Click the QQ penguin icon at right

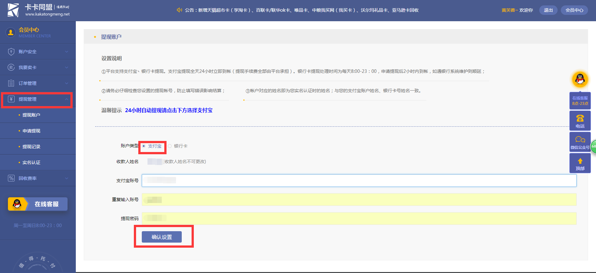tap(580, 79)
